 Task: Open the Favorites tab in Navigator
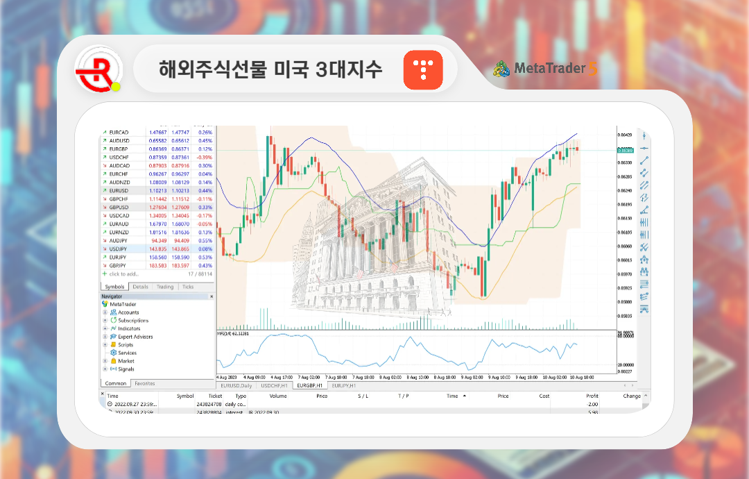(145, 383)
